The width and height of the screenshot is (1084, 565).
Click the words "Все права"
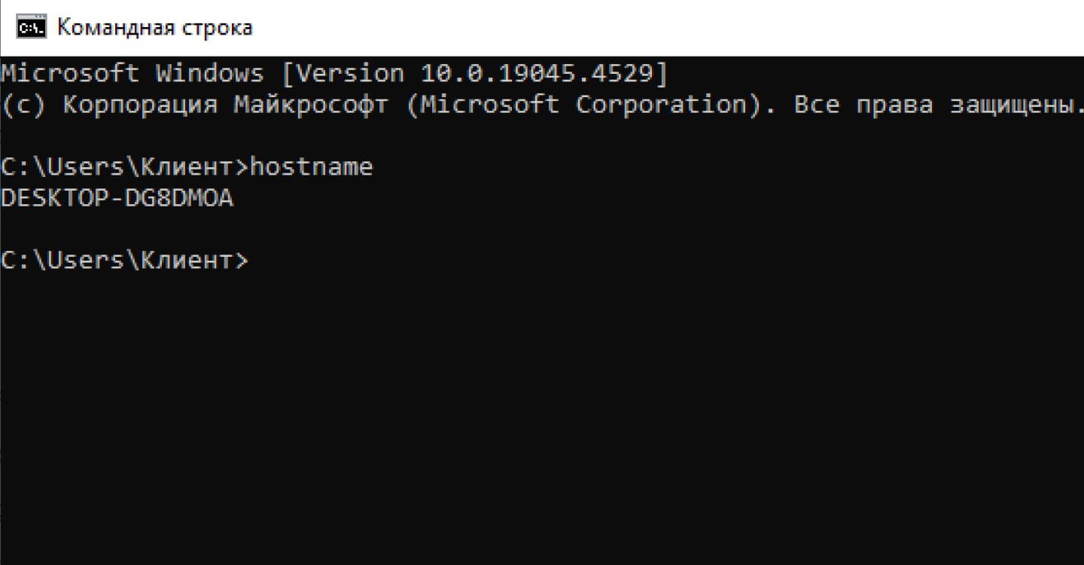click(863, 105)
